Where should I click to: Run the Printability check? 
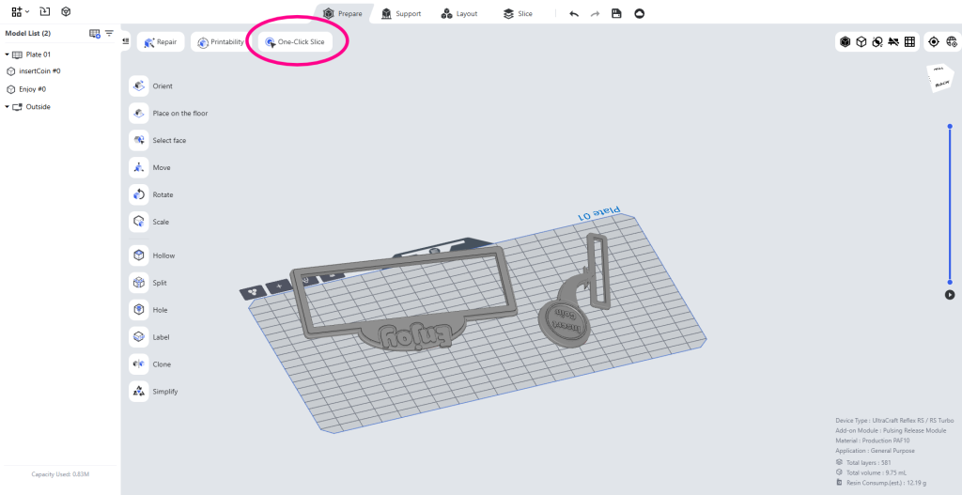[221, 42]
